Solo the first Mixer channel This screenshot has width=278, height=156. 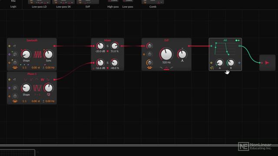click(x=107, y=46)
